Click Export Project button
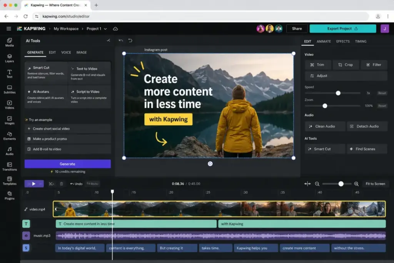The height and width of the screenshot is (263, 394). [343, 28]
